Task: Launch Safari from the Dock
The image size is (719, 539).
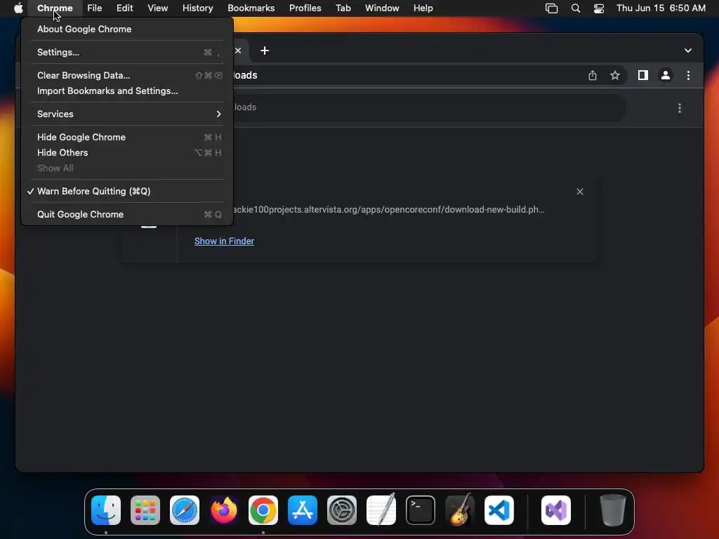Action: [x=185, y=510]
